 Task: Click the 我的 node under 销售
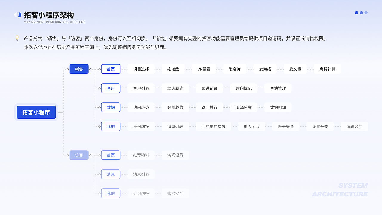click(111, 126)
